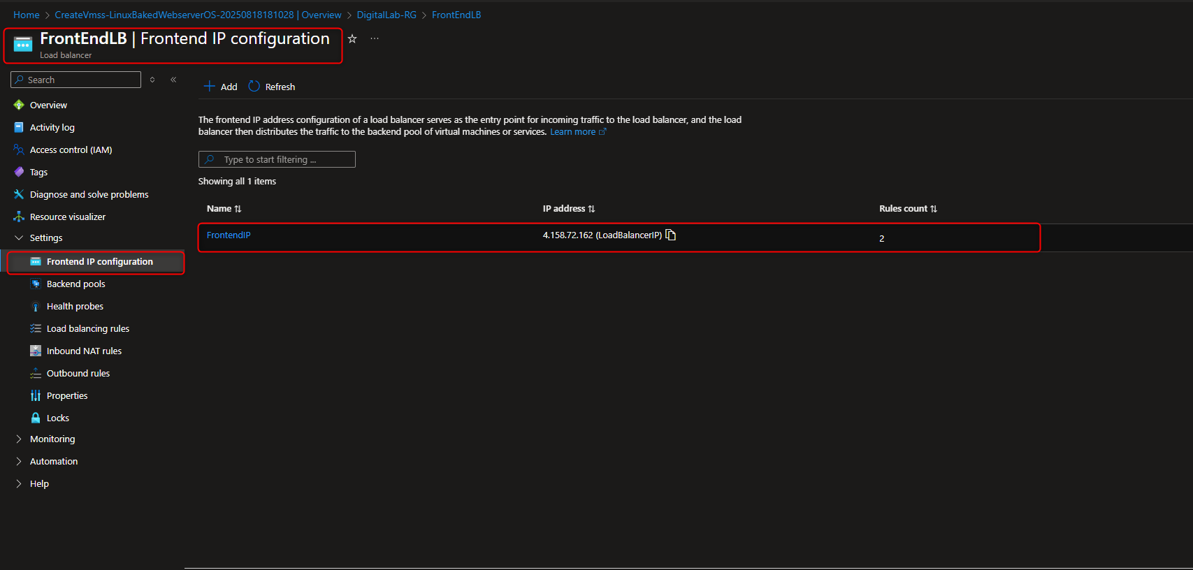Click 'Showing all 1 items' text
Viewport: 1193px width, 570px height.
[x=237, y=181]
